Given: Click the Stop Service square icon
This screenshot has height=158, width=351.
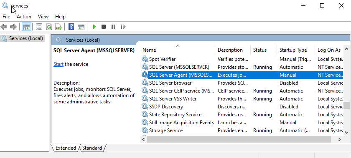Looking at the screenshot, I should [x=104, y=27].
